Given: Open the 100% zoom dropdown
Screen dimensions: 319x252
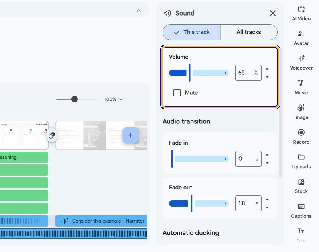Looking at the screenshot, I should click(114, 99).
